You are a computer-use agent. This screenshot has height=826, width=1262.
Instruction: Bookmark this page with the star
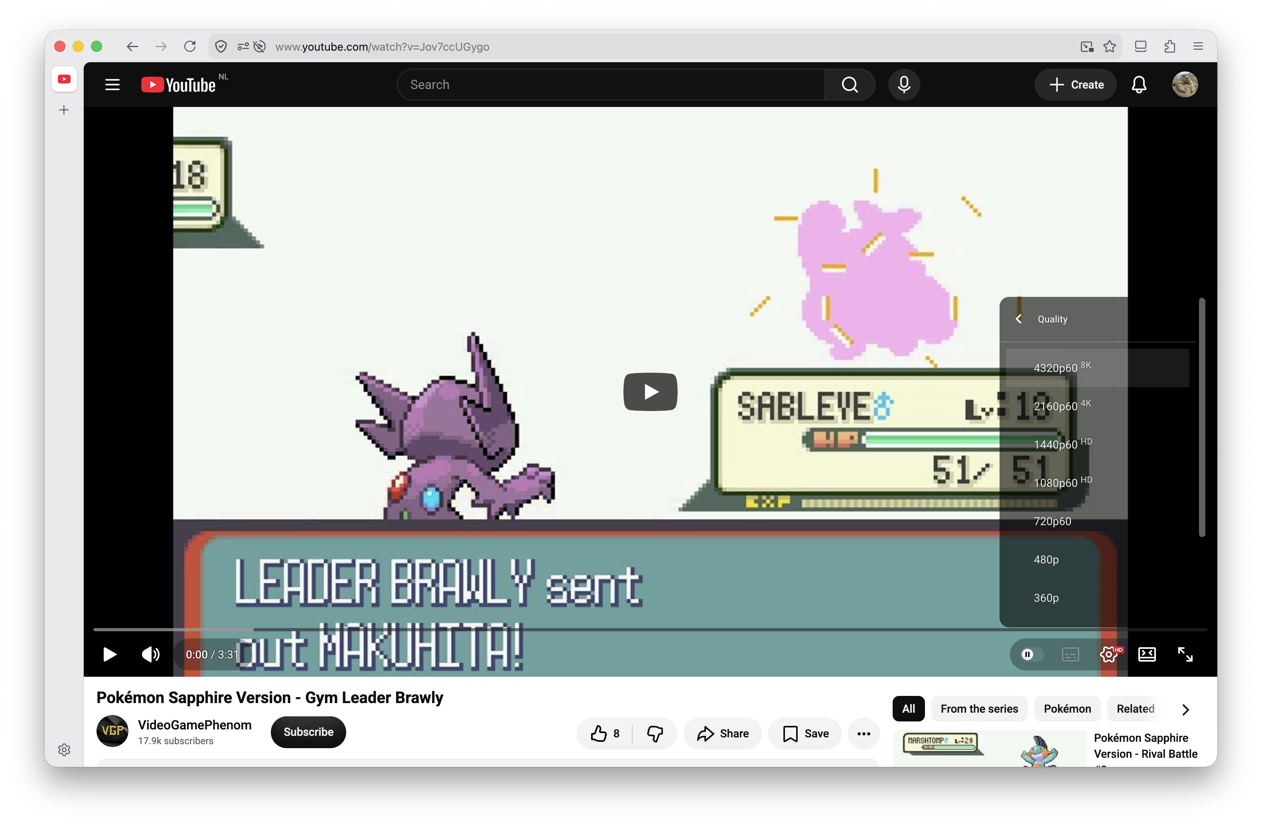coord(1109,47)
